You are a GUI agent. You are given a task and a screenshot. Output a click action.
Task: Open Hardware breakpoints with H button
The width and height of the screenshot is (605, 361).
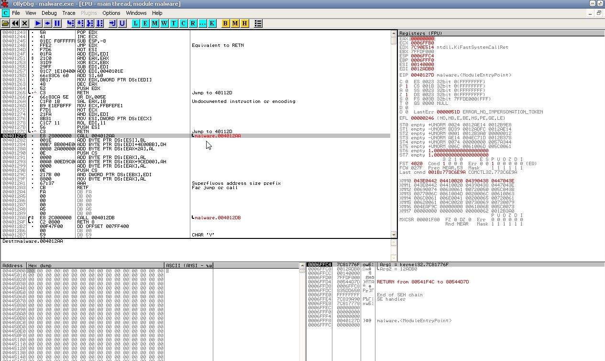(x=244, y=23)
